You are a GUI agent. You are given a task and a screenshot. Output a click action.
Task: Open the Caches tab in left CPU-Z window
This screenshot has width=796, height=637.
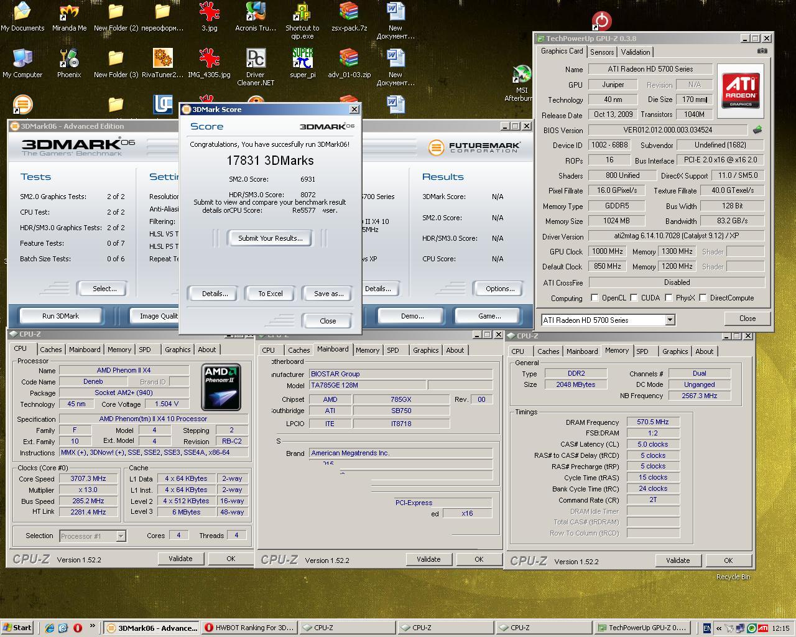point(51,350)
